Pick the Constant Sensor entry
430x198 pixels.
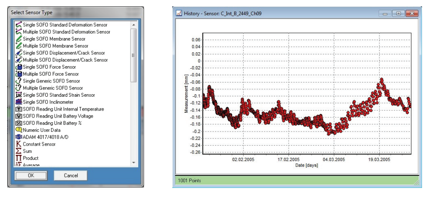(39, 144)
